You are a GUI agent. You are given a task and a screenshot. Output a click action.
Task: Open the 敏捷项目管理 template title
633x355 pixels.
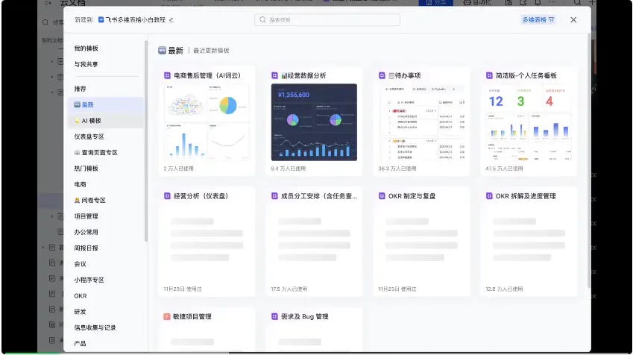pos(192,317)
